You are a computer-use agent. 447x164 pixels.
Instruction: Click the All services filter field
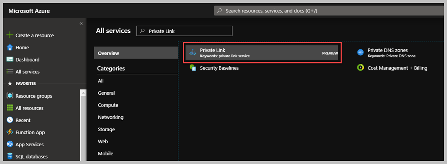tap(184, 31)
